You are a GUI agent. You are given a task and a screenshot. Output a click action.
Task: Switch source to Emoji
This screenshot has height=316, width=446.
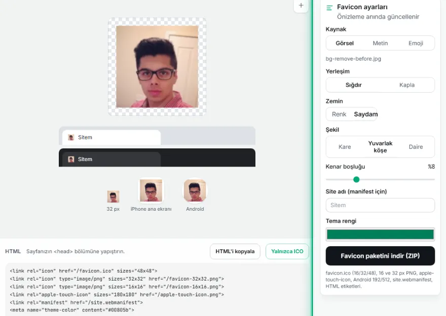[x=416, y=43]
